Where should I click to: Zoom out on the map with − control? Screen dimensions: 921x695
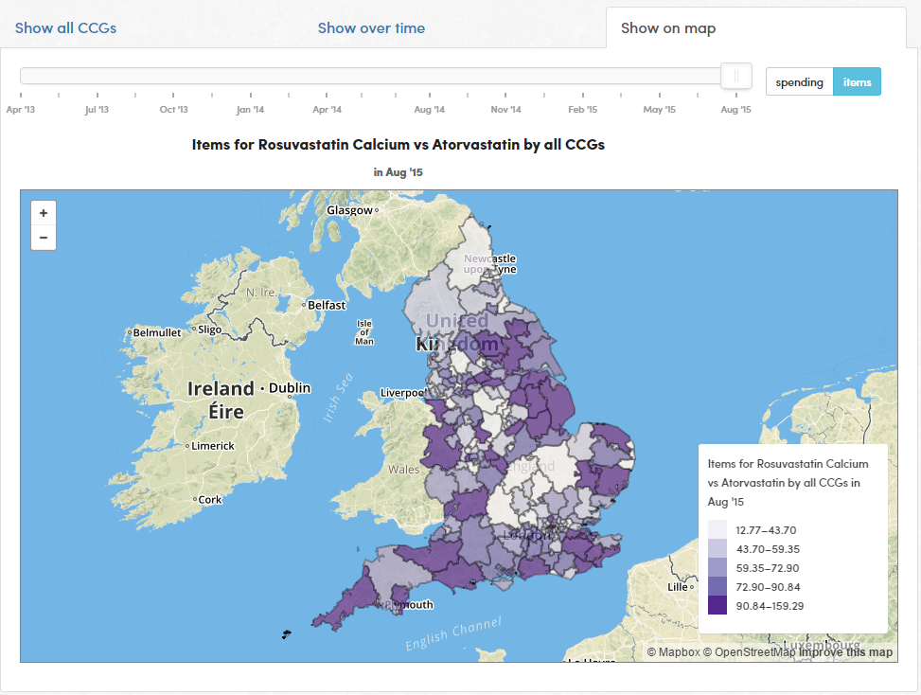[43, 236]
